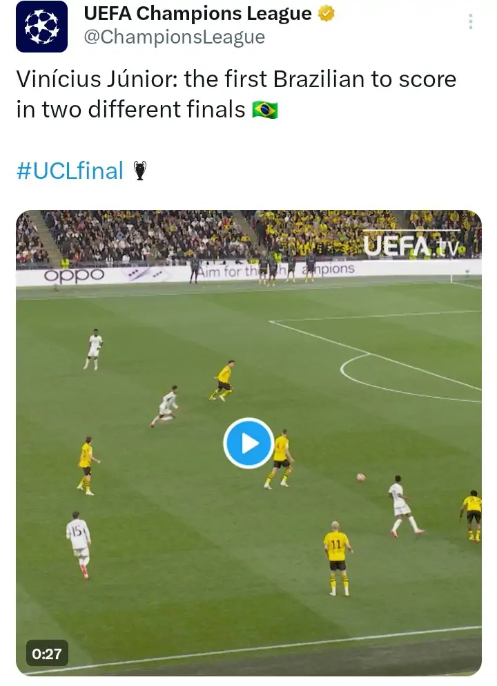Click the @ChampionsLeague handle
The height and width of the screenshot is (686, 497).
pos(174,37)
